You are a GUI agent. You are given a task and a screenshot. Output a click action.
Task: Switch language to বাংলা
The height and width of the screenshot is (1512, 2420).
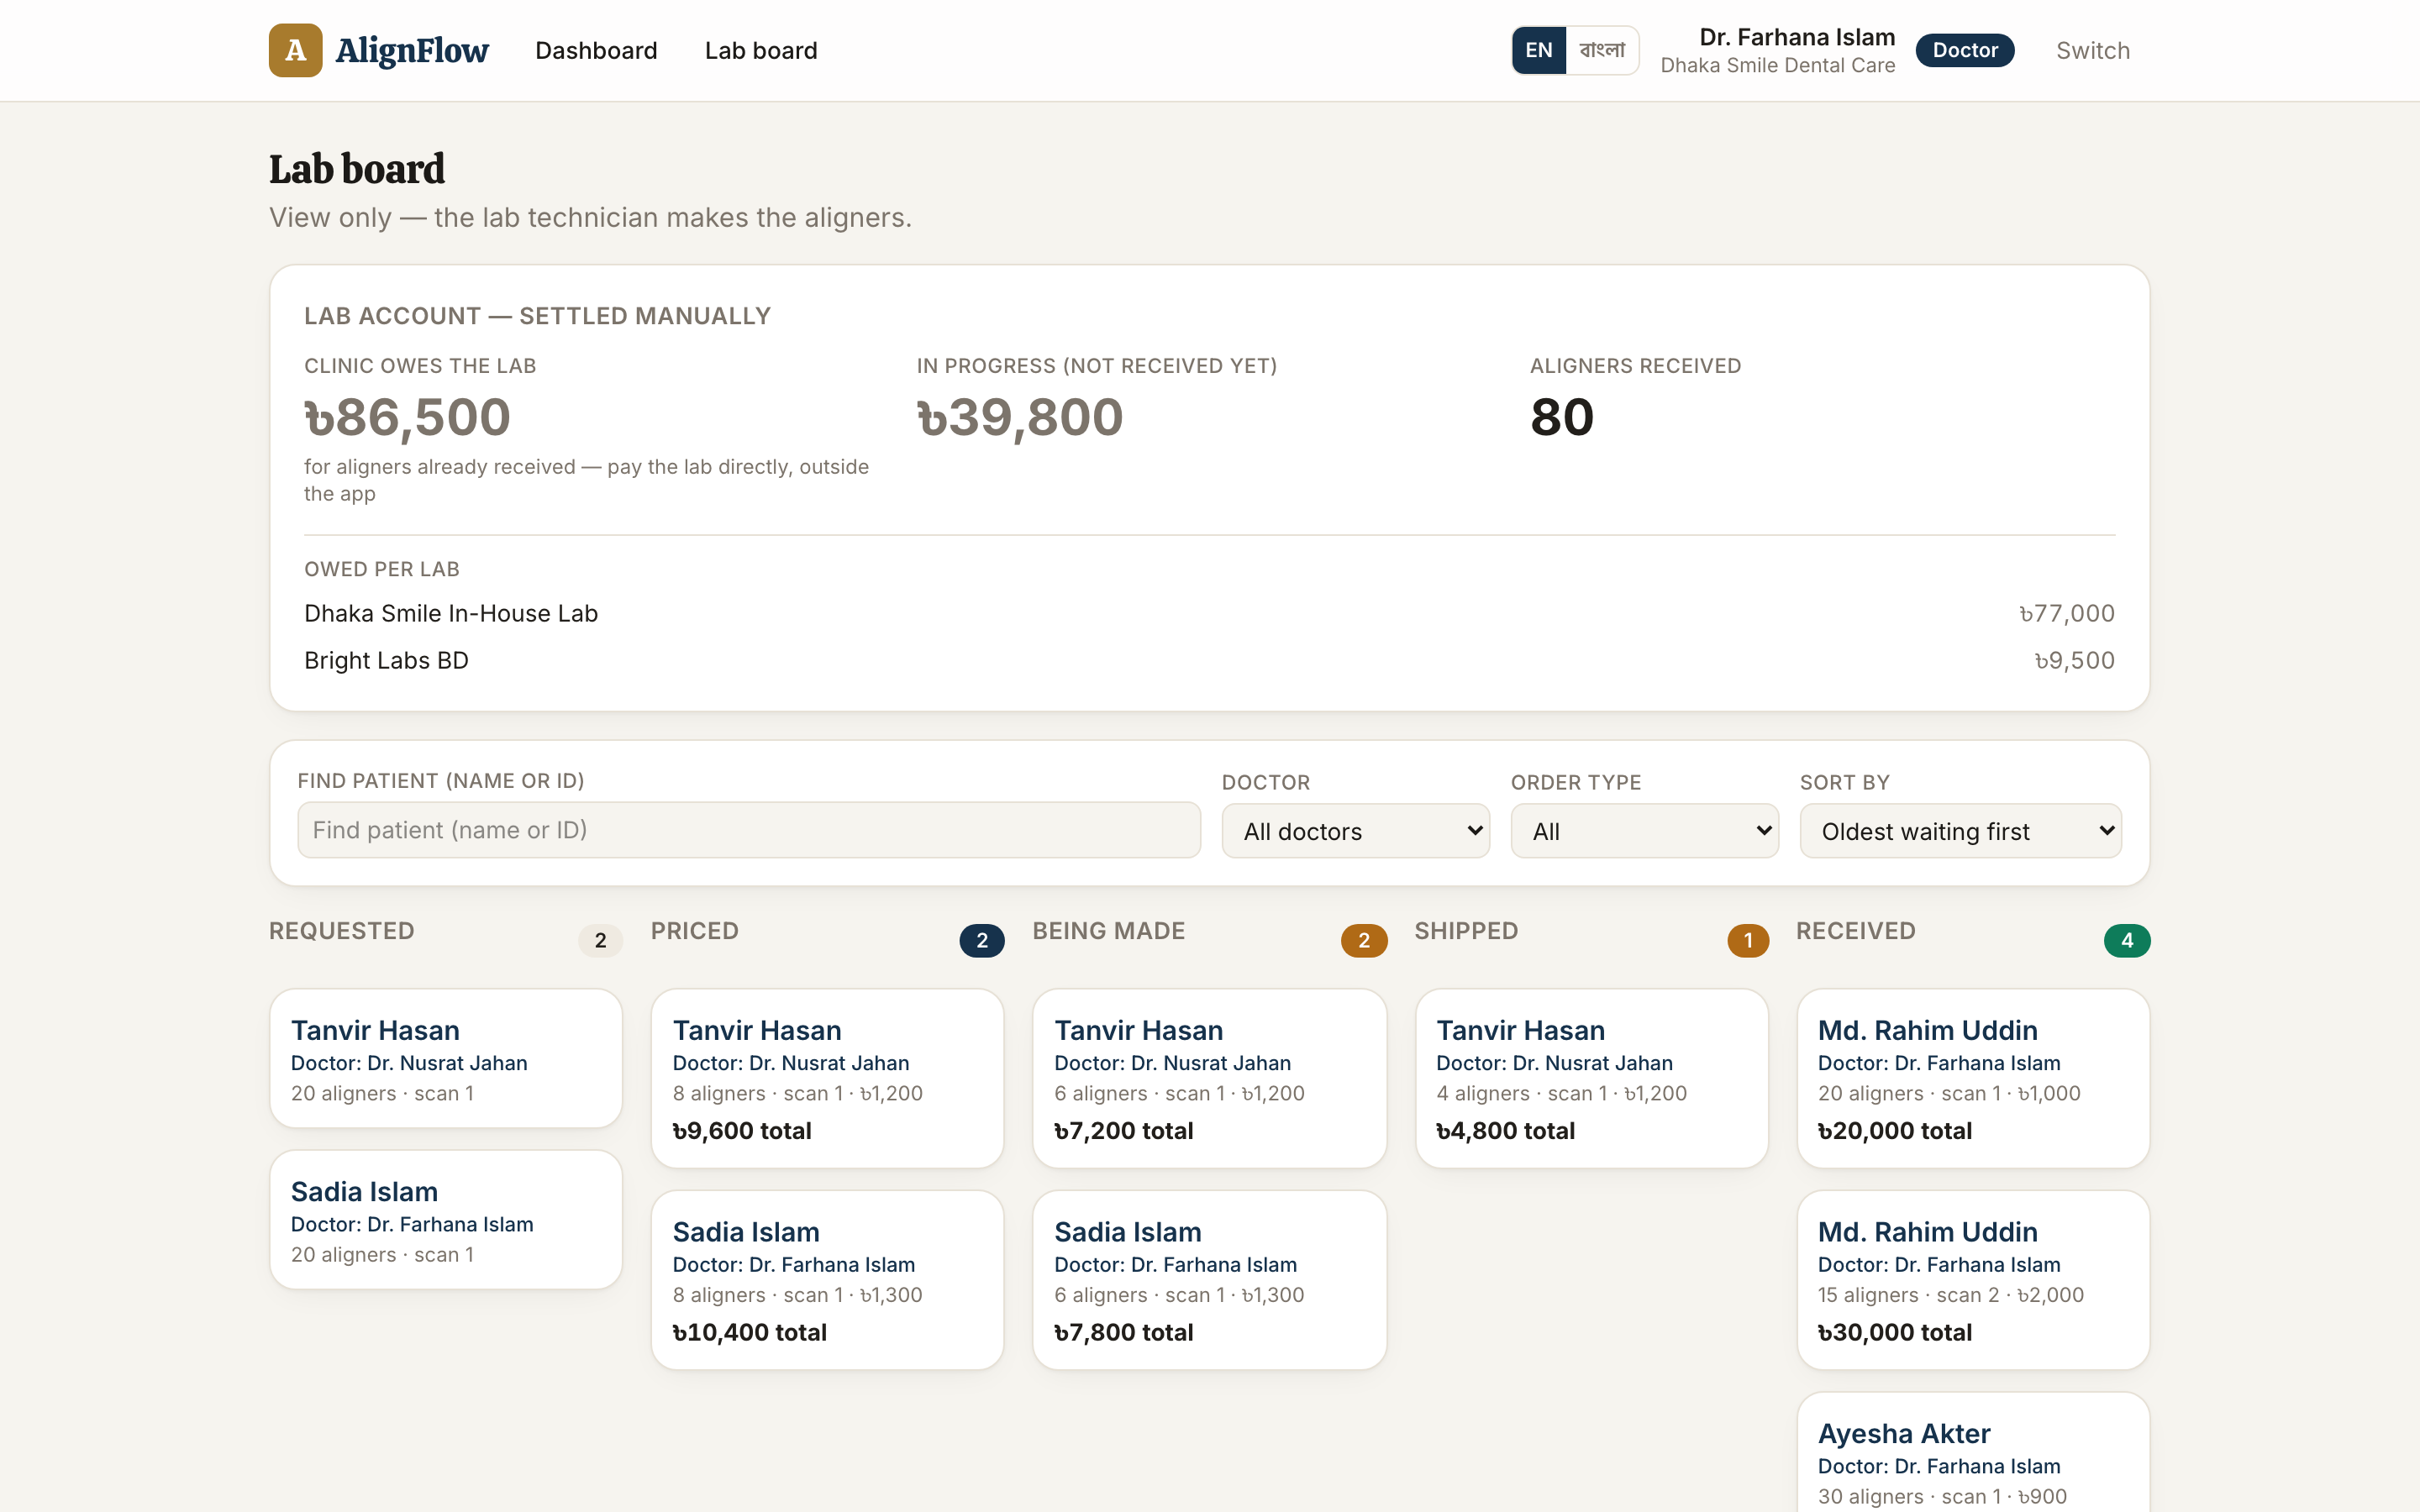point(1602,50)
